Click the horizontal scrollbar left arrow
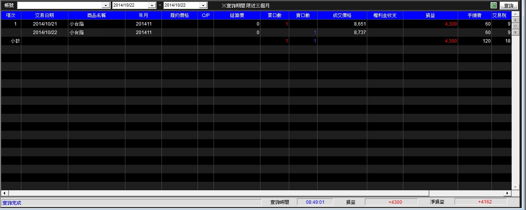526x210 pixels. 4,193
